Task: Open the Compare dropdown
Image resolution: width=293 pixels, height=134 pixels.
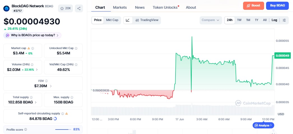Action: click(211, 20)
